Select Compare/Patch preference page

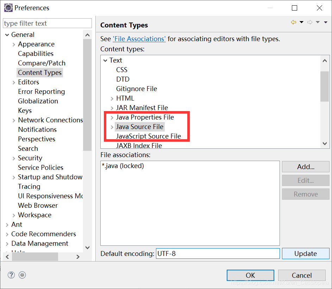point(42,63)
